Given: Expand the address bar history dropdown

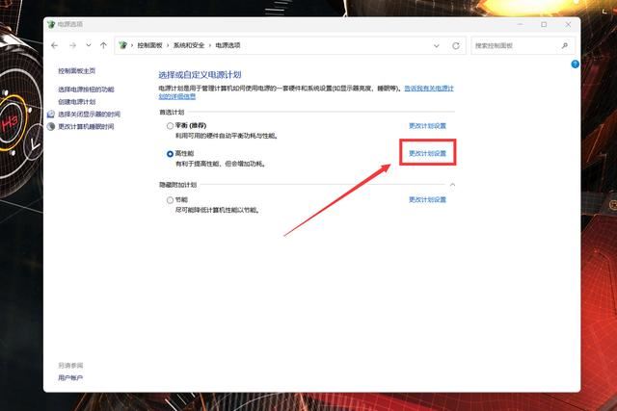Looking at the screenshot, I should tap(437, 45).
